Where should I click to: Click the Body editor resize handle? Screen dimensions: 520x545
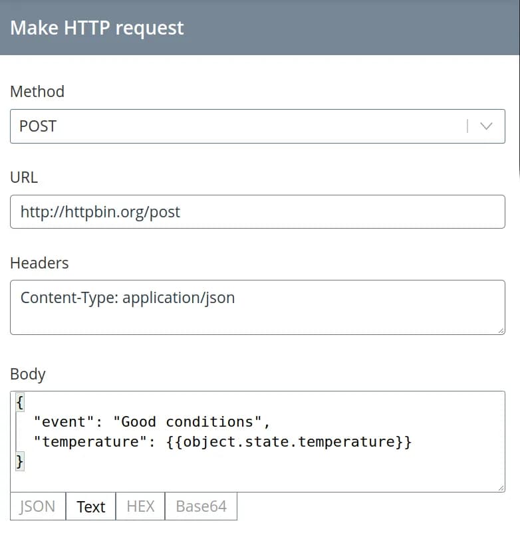[501, 488]
